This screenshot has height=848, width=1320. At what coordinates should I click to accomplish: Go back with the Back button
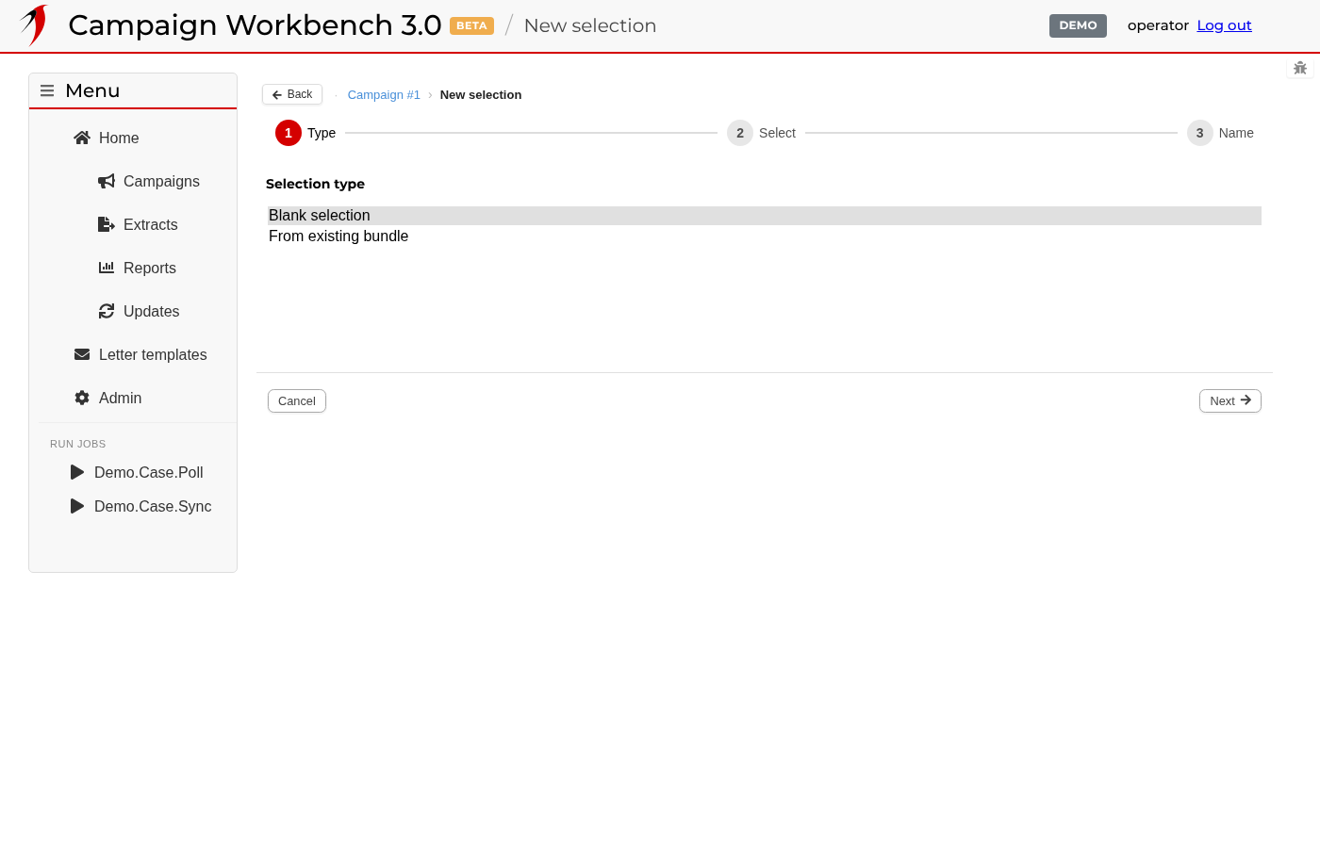click(292, 94)
